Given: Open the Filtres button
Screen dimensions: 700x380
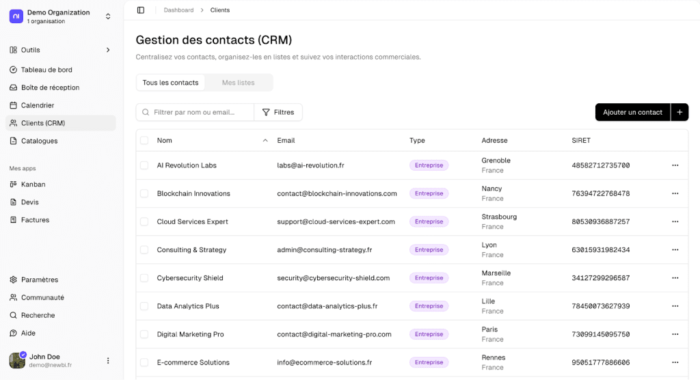Looking at the screenshot, I should click(x=278, y=112).
